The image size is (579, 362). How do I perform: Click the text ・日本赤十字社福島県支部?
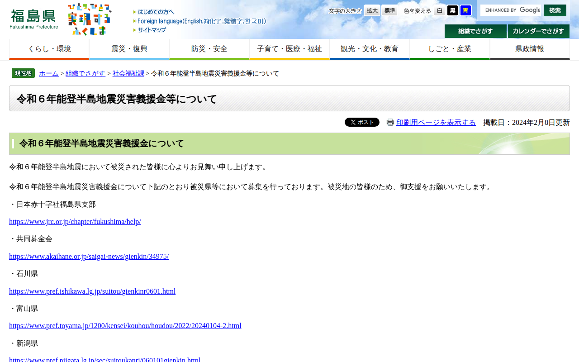(52, 205)
